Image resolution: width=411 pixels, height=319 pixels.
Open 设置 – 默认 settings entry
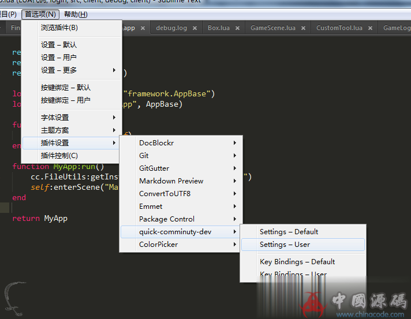coord(72,45)
